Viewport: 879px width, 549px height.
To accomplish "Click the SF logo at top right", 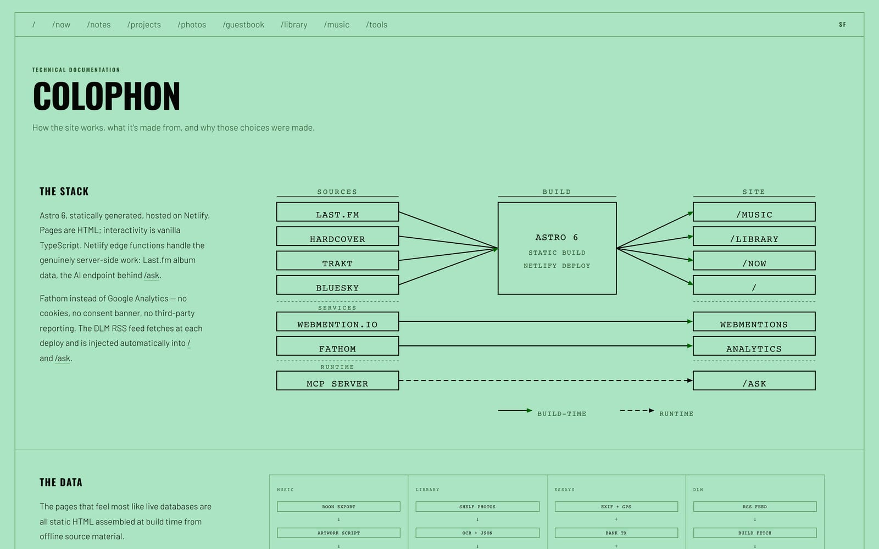I will point(842,25).
